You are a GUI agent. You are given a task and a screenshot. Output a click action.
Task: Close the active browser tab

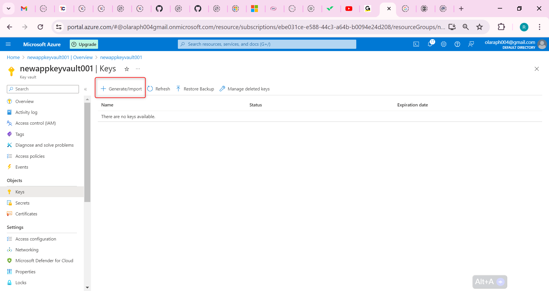pyautogui.click(x=389, y=9)
